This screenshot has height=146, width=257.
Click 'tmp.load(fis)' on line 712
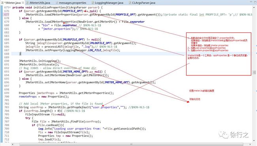point(49,139)
